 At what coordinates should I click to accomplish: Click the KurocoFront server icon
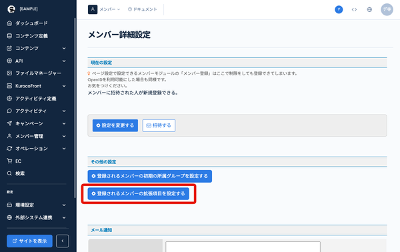pos(9,86)
